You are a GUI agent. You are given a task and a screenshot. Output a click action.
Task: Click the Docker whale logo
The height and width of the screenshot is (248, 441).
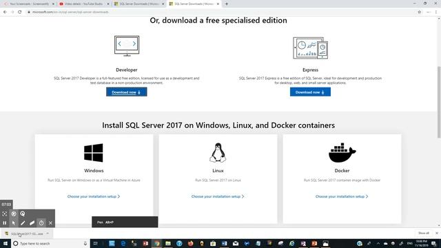(342, 153)
